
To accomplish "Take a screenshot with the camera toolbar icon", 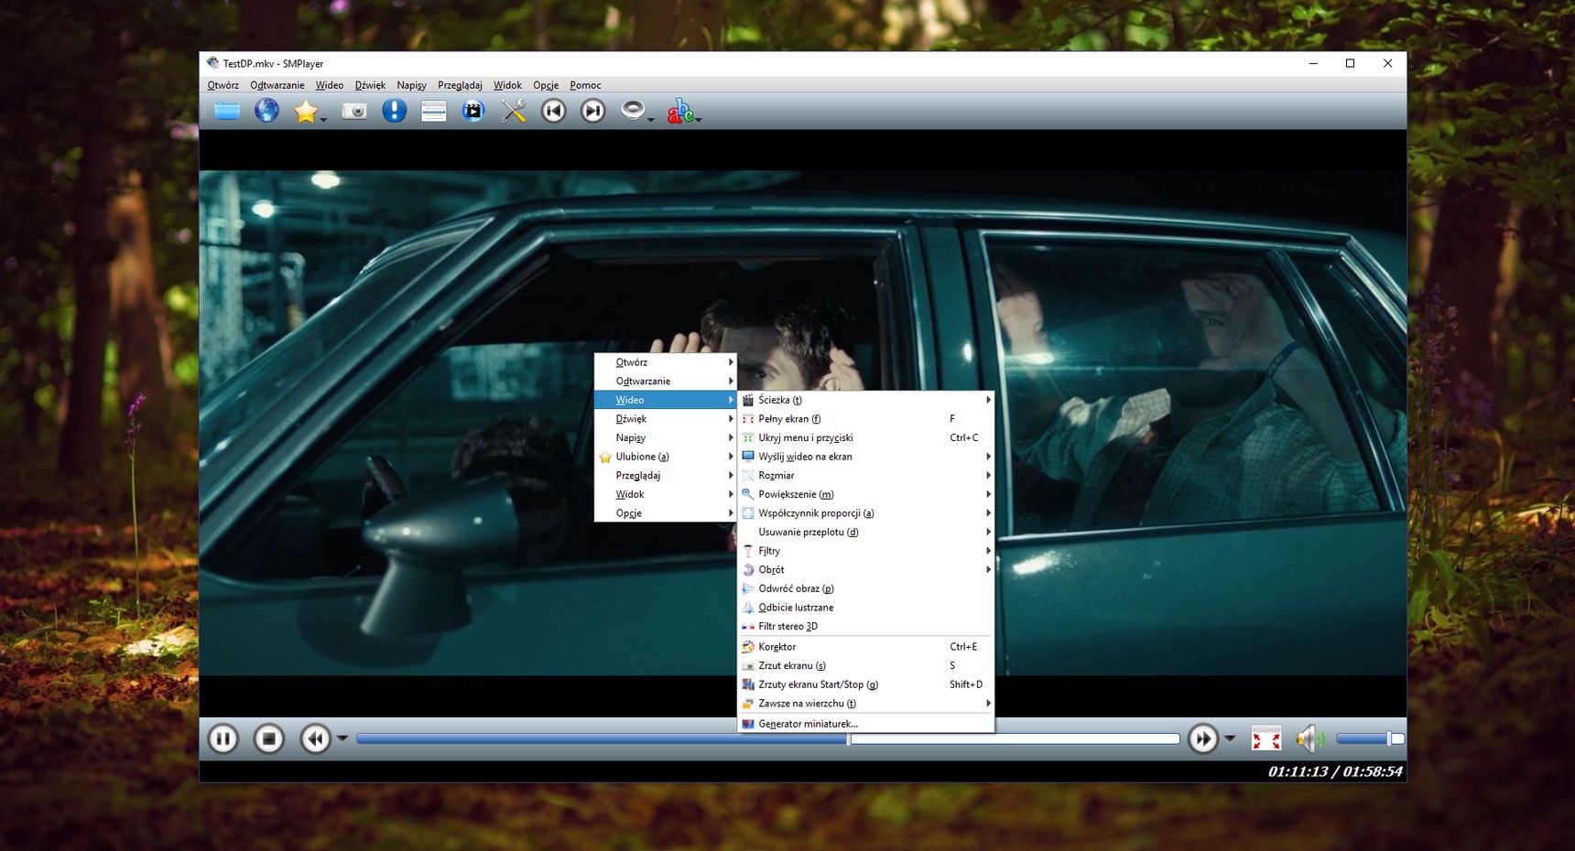I will [x=354, y=112].
